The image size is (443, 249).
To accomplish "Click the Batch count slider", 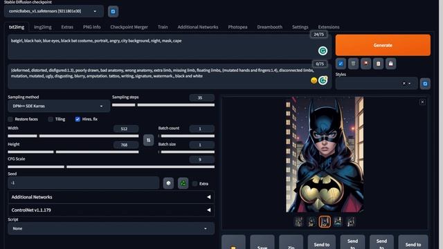I will pos(186,136).
